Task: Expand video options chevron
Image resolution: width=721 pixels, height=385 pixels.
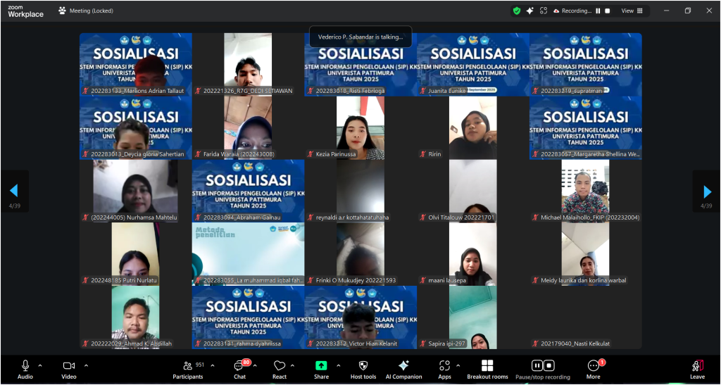Action: (x=86, y=365)
